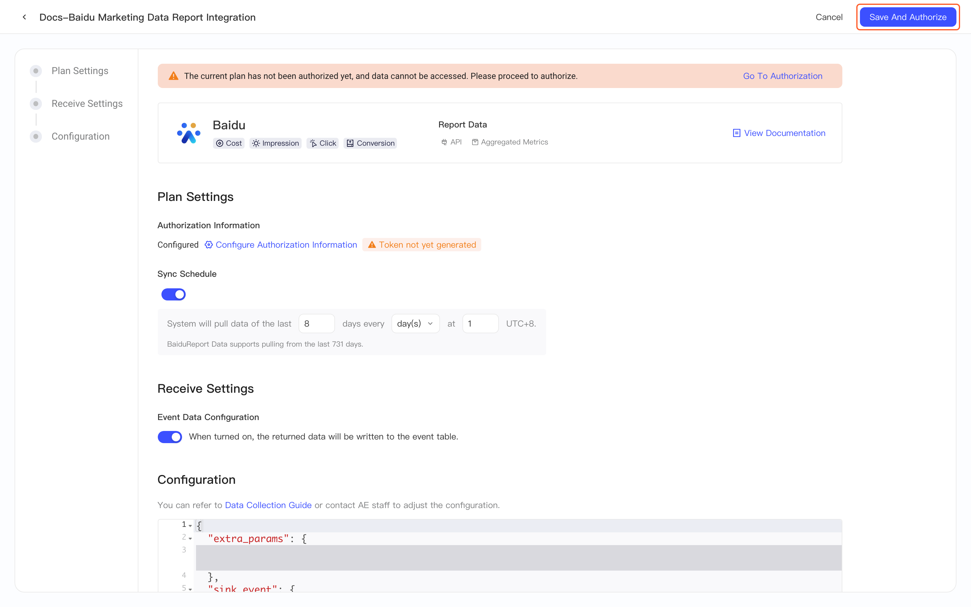The width and height of the screenshot is (971, 607).
Task: Click the Impression tag icon
Action: tap(256, 143)
